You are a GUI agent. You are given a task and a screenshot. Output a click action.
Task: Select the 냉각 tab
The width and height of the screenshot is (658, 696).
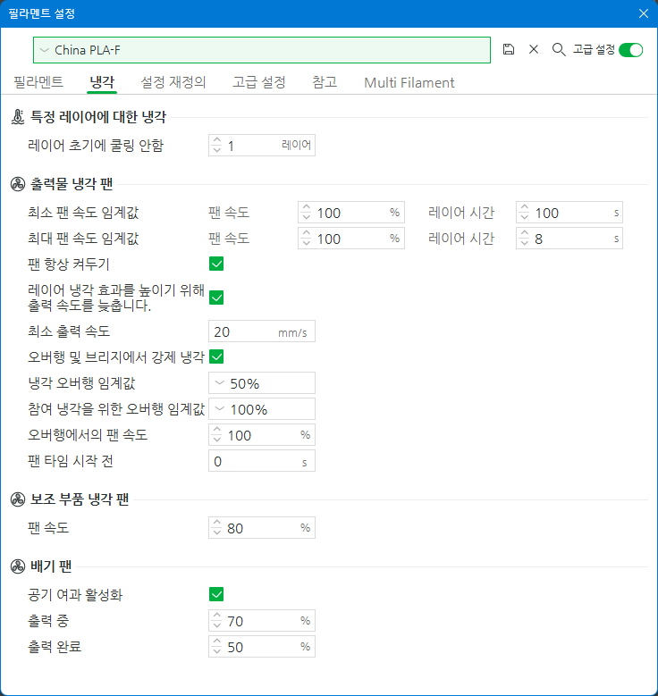(x=102, y=82)
